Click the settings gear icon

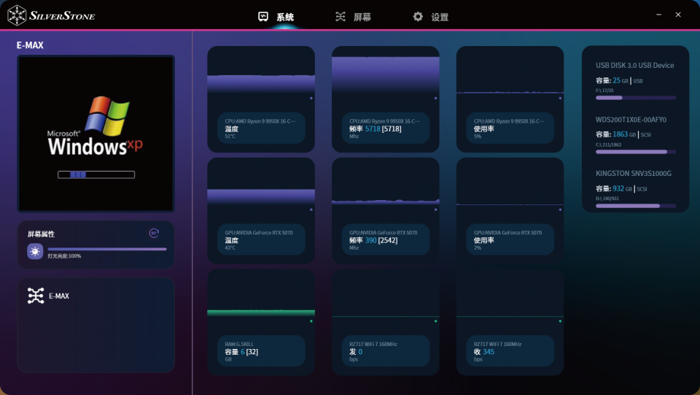tap(418, 17)
